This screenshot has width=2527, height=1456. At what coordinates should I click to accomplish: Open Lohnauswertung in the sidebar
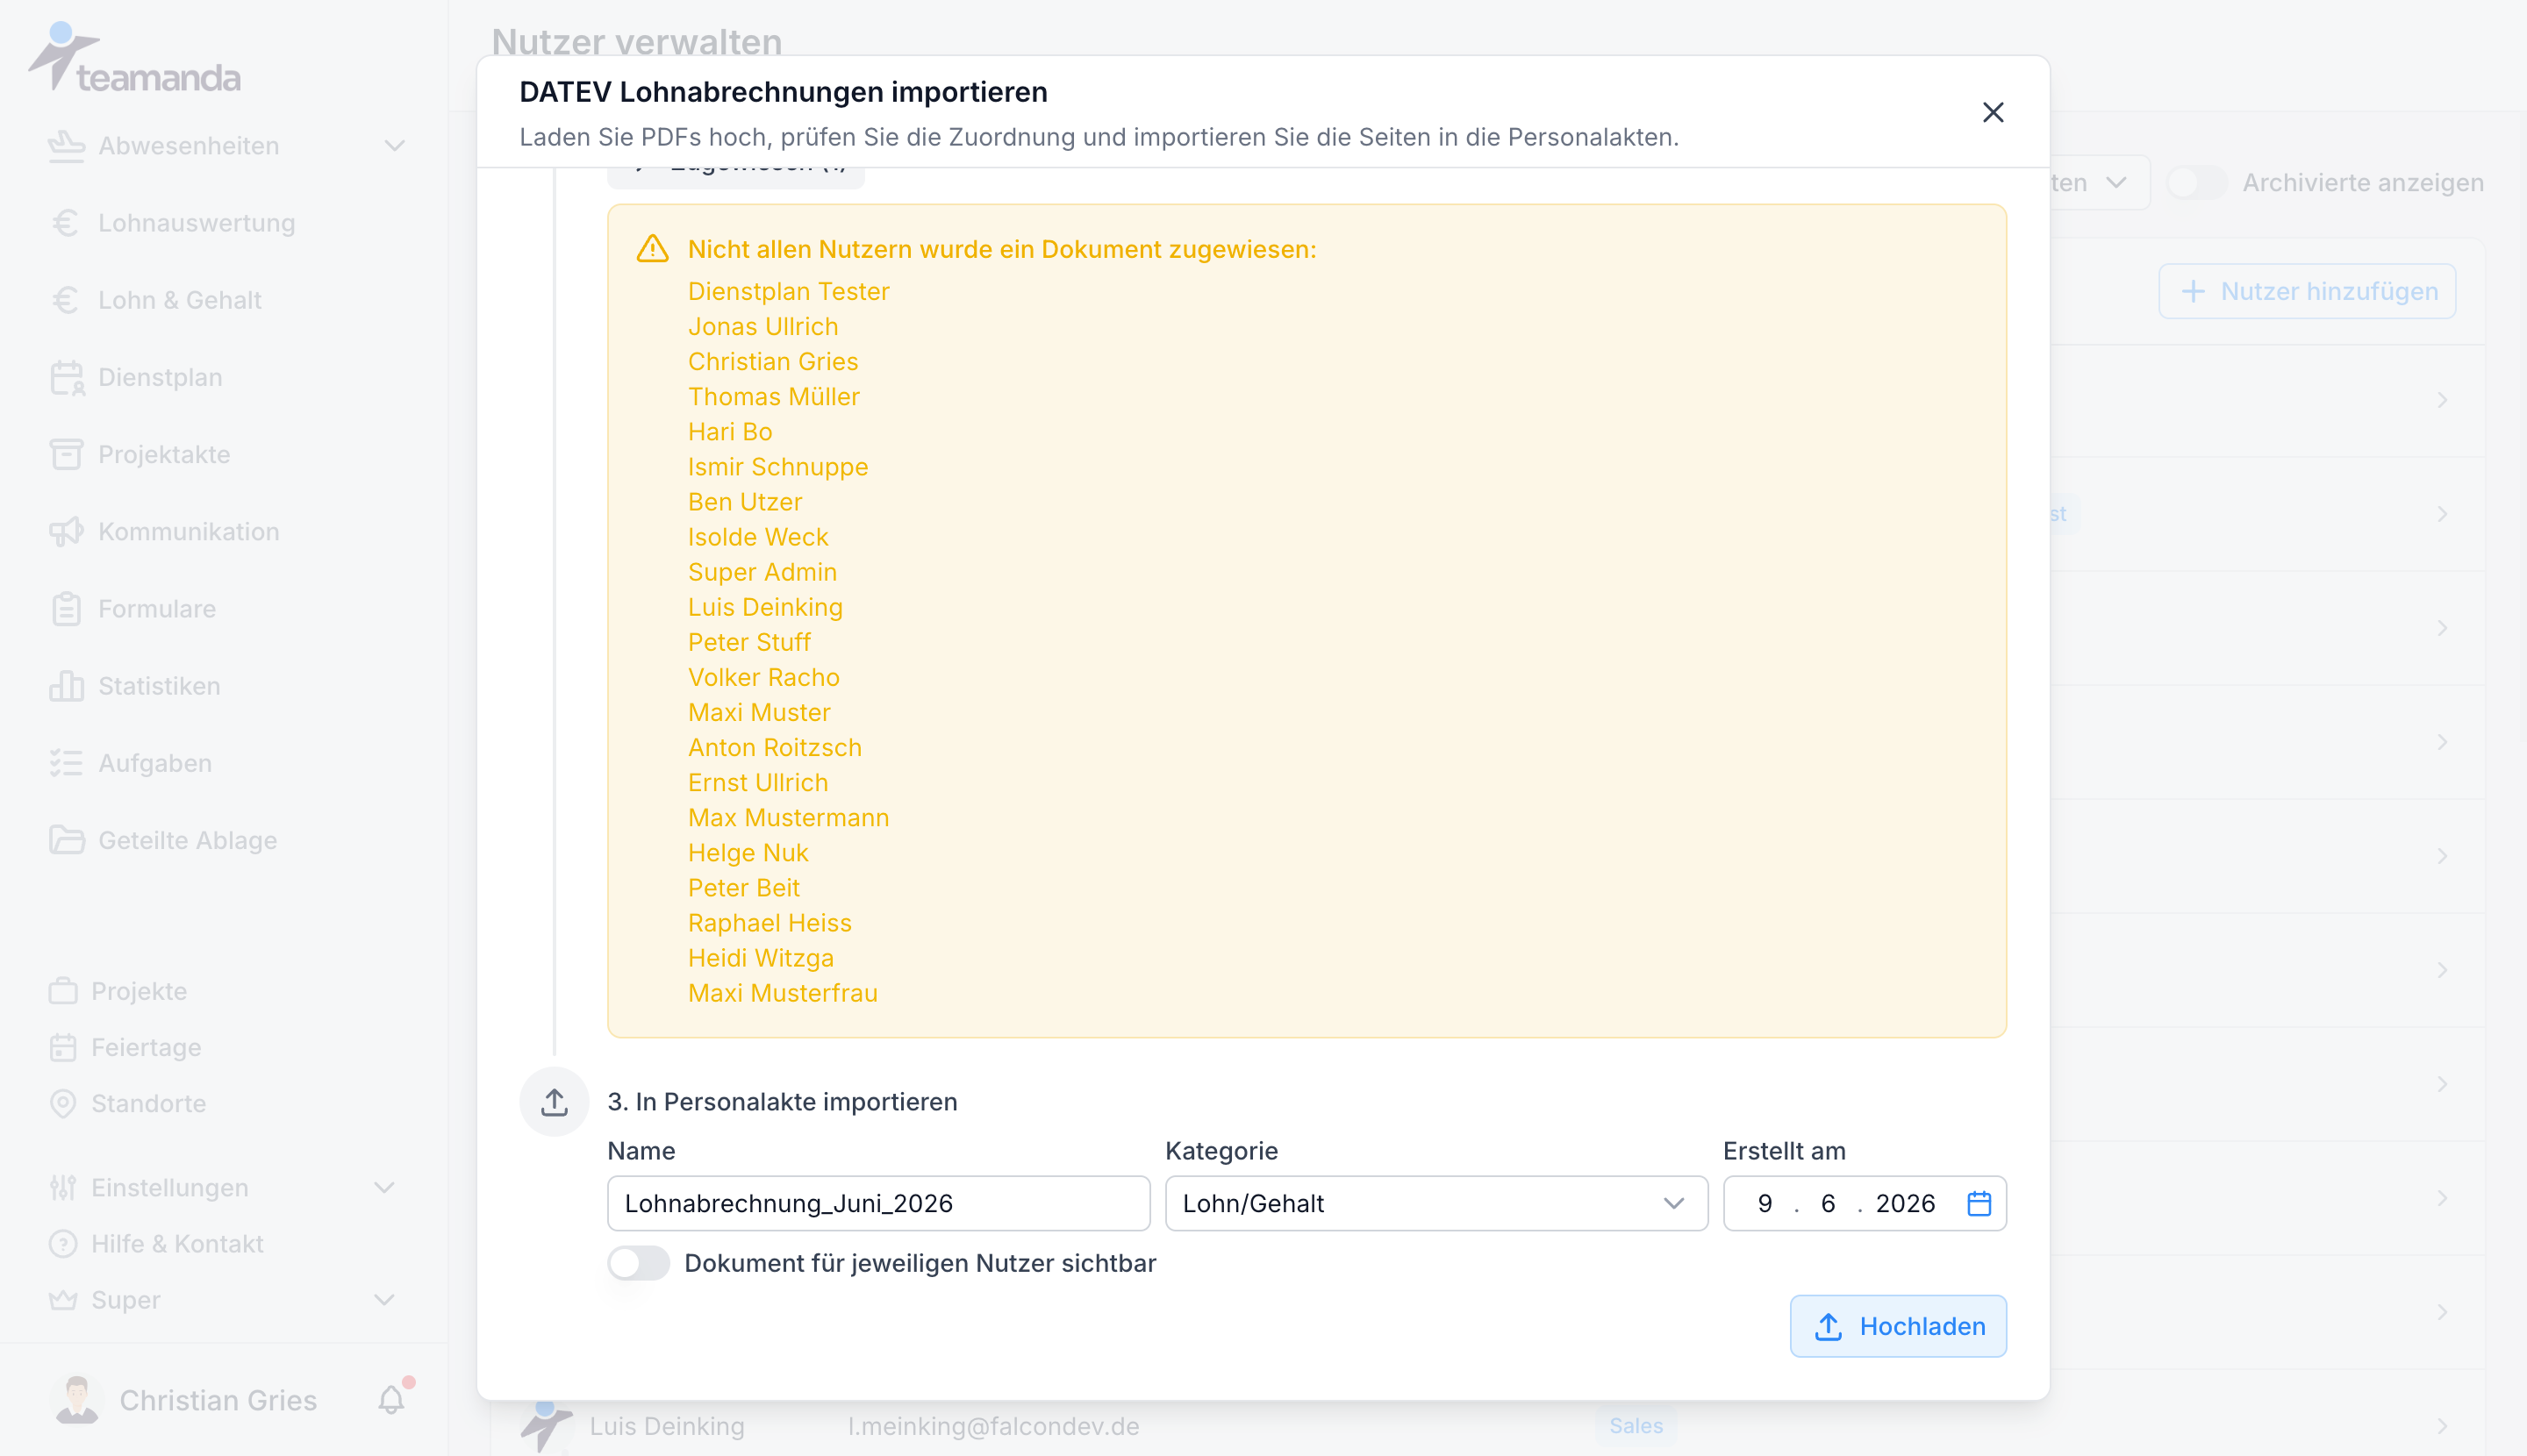click(196, 223)
